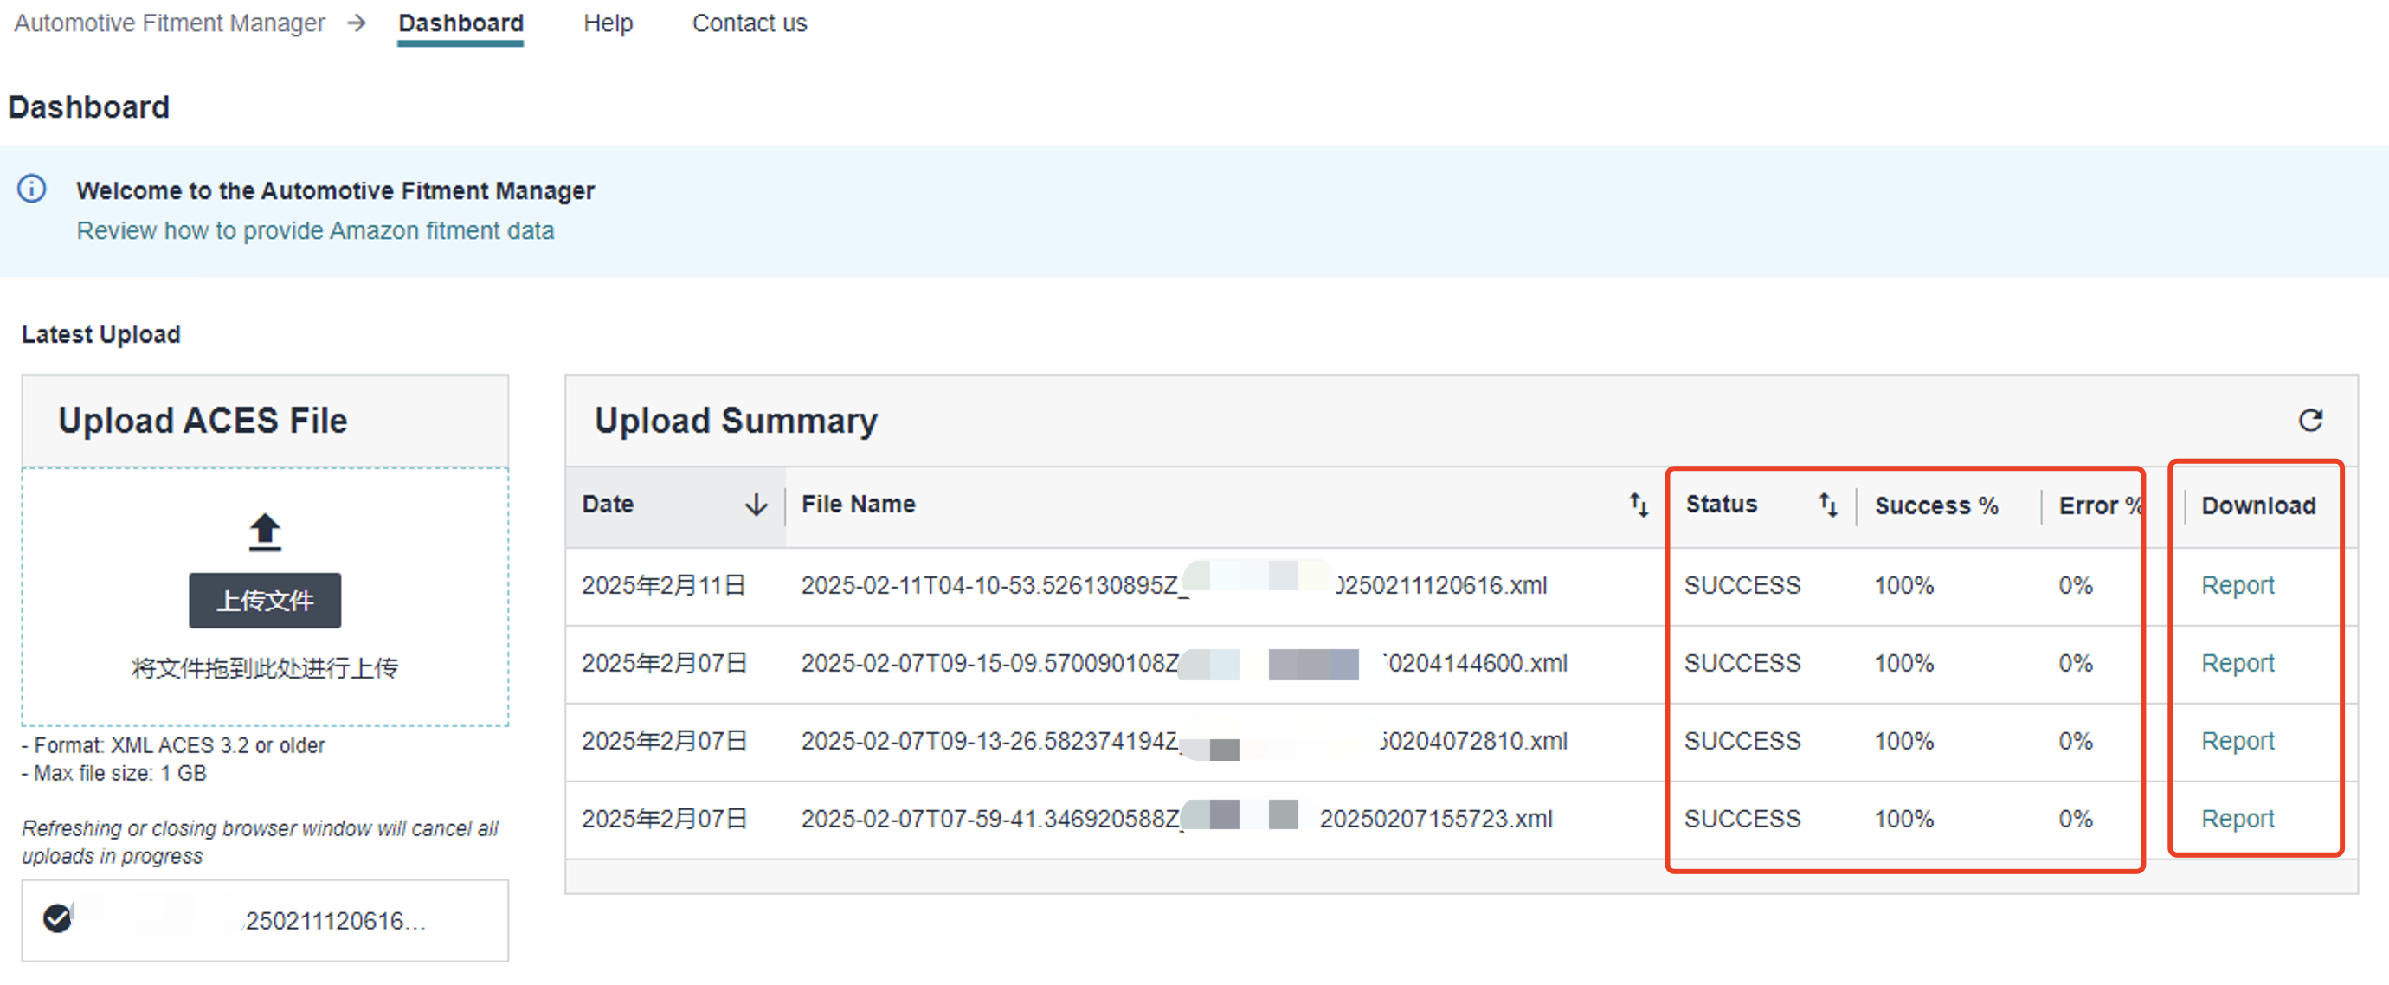Click Automotive Fitment Manager breadcrumb link
This screenshot has height=985, width=2389.
point(169,23)
